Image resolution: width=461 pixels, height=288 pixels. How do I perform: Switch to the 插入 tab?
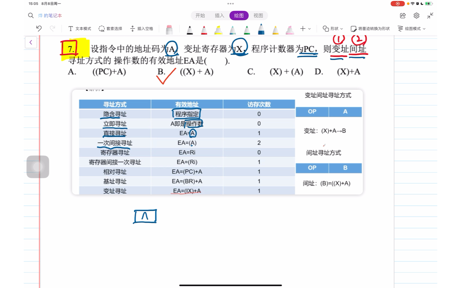[x=219, y=15]
